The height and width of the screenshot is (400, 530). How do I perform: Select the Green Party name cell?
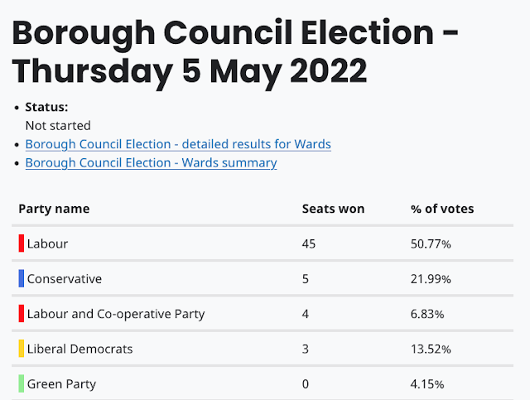(x=61, y=383)
